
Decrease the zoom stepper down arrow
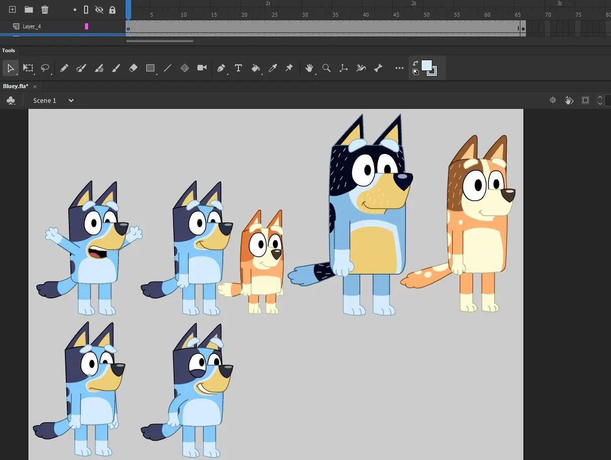pos(600,103)
